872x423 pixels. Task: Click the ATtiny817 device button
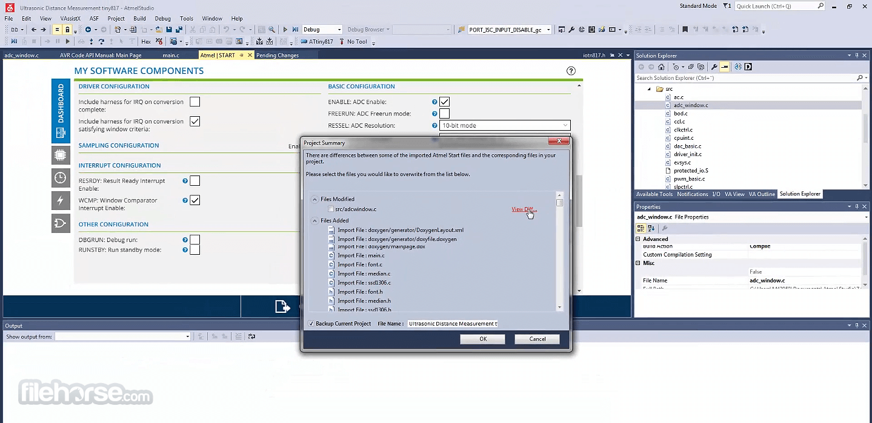[x=316, y=42]
